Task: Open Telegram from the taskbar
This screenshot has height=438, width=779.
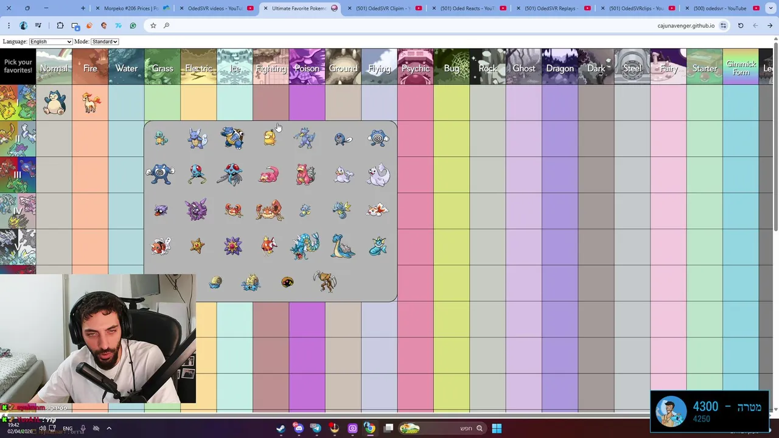Action: point(316,428)
